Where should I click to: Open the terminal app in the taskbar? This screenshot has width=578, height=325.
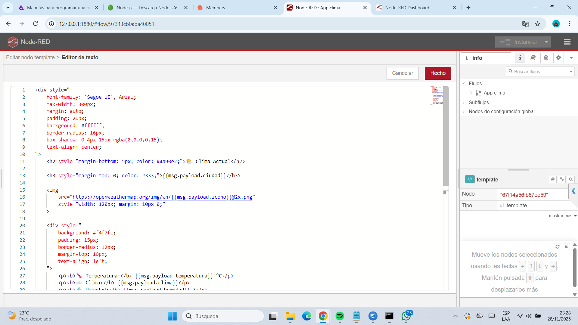[390, 316]
